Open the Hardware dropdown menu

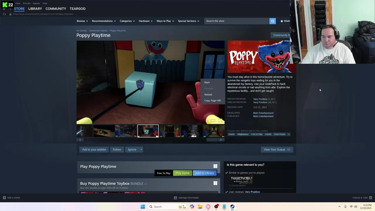pos(146,21)
